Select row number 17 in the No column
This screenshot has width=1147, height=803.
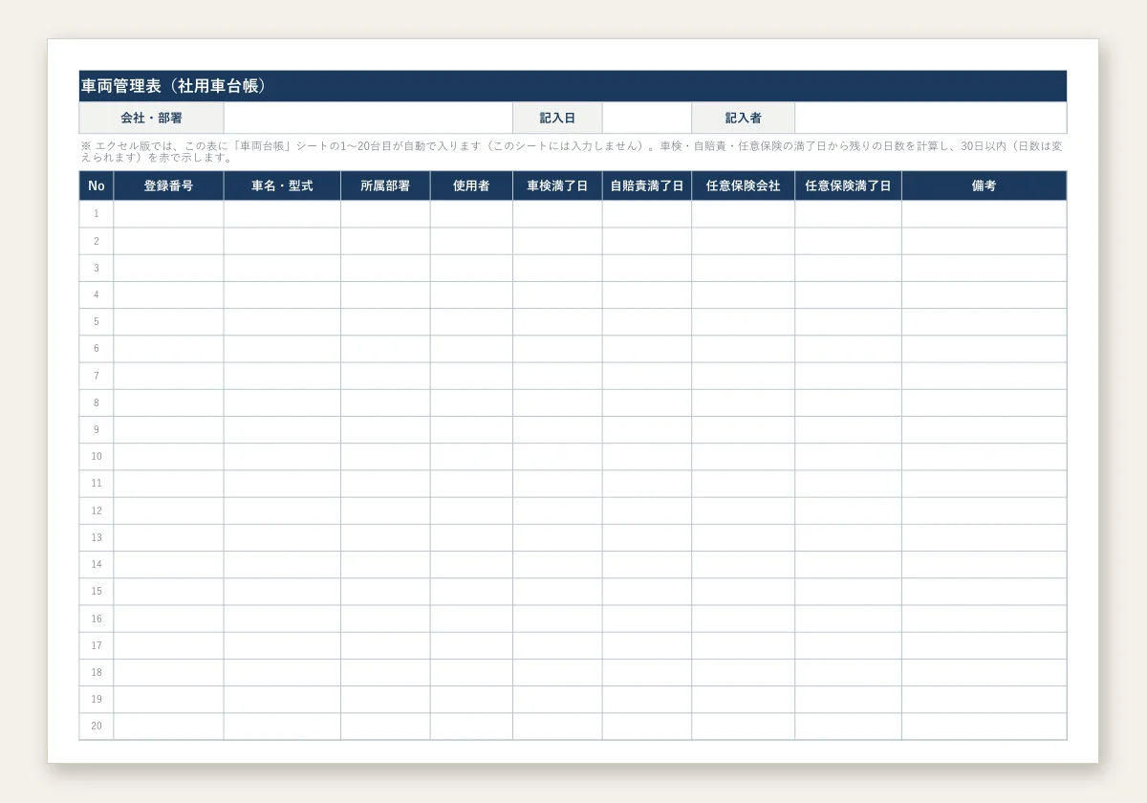coord(97,645)
